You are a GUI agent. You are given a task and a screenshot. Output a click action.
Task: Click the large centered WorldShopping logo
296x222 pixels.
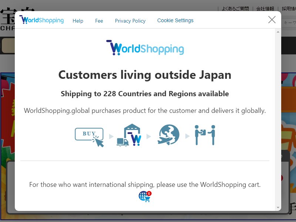[145, 48]
